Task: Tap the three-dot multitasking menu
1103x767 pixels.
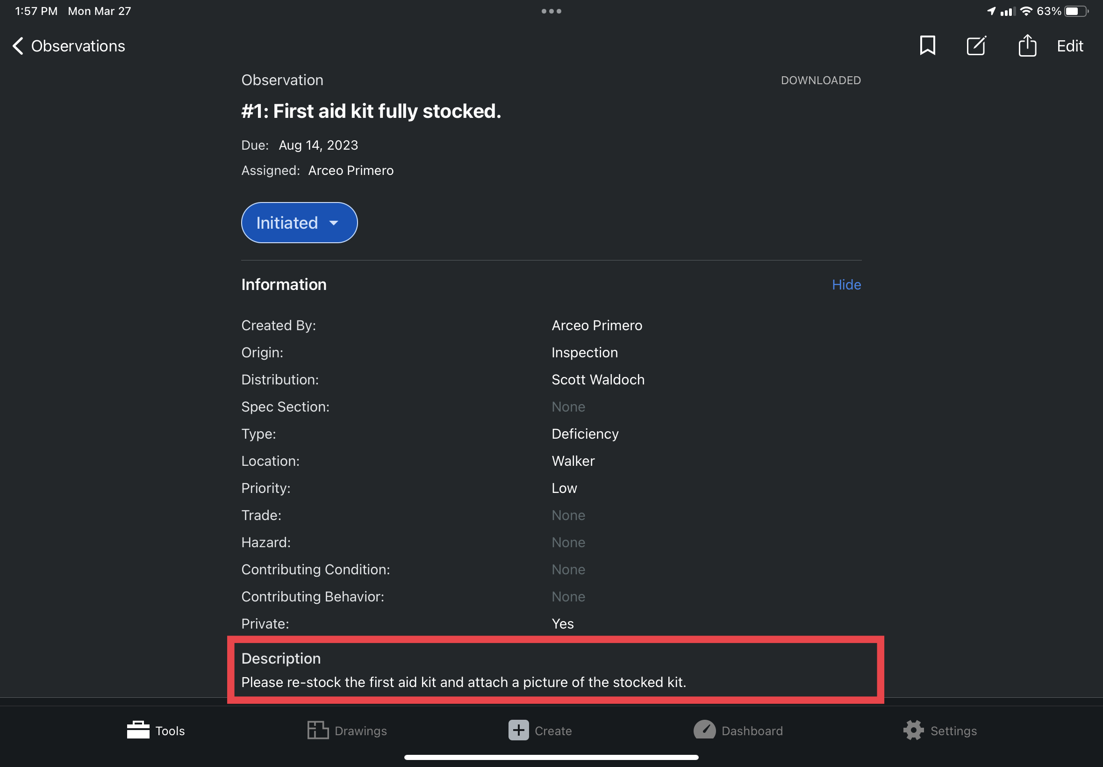Action: [x=551, y=11]
